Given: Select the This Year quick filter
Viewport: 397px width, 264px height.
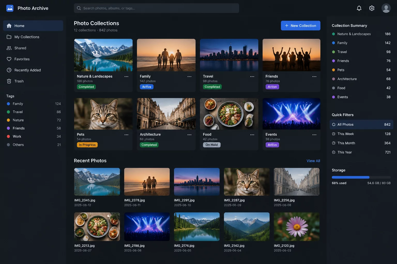Looking at the screenshot, I should click(361, 152).
